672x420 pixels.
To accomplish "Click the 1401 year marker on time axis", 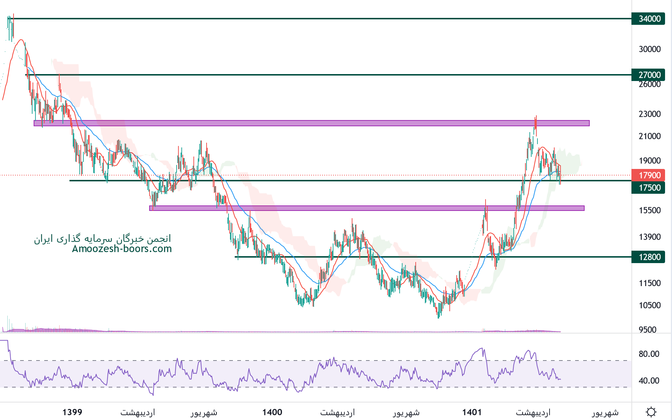I will coord(472,412).
